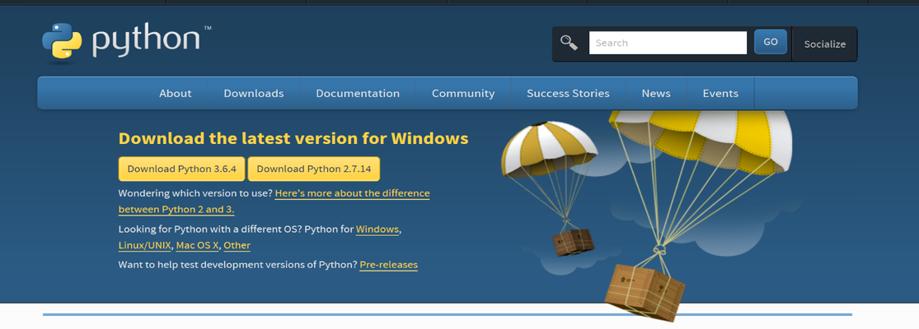
Task: Follow the Linux/UNIX link
Action: (145, 245)
